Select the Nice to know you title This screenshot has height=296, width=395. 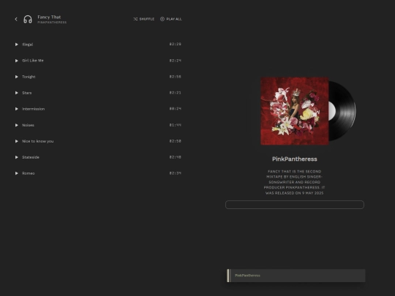38,141
